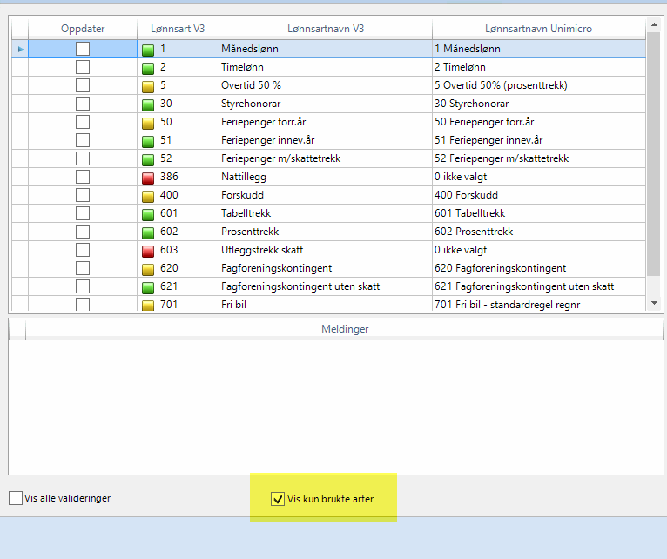Click the Meldinger column header
The image size is (667, 559).
coord(344,329)
